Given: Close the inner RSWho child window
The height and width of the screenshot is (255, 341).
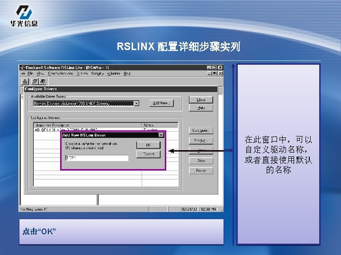Looking at the screenshot, I should coord(220,74).
